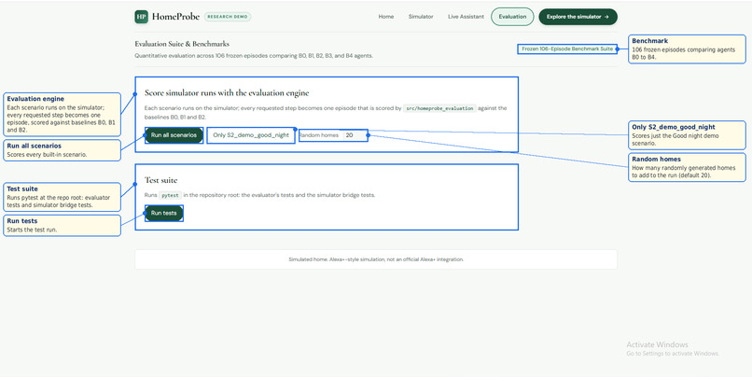The image size is (752, 377).
Task: Click 'Score simulator runs with the evaluation engine' heading
Action: click(x=227, y=93)
